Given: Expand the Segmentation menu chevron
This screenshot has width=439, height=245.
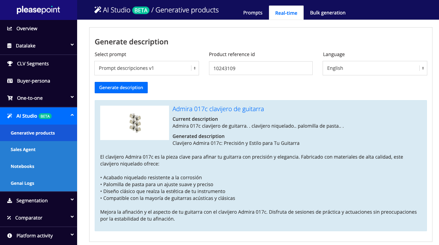Looking at the screenshot, I should tap(72, 200).
